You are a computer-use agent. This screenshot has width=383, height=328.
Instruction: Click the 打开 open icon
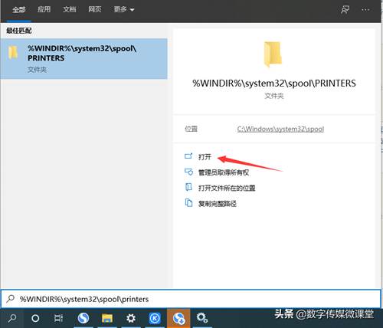tap(188, 156)
